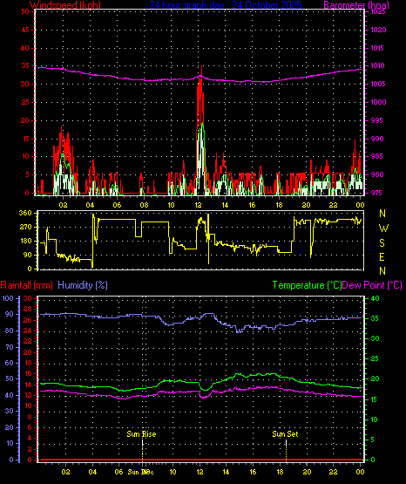The width and height of the screenshot is (406, 484).
Task: Click the 995 value on barometer axis
Action: click(x=377, y=120)
